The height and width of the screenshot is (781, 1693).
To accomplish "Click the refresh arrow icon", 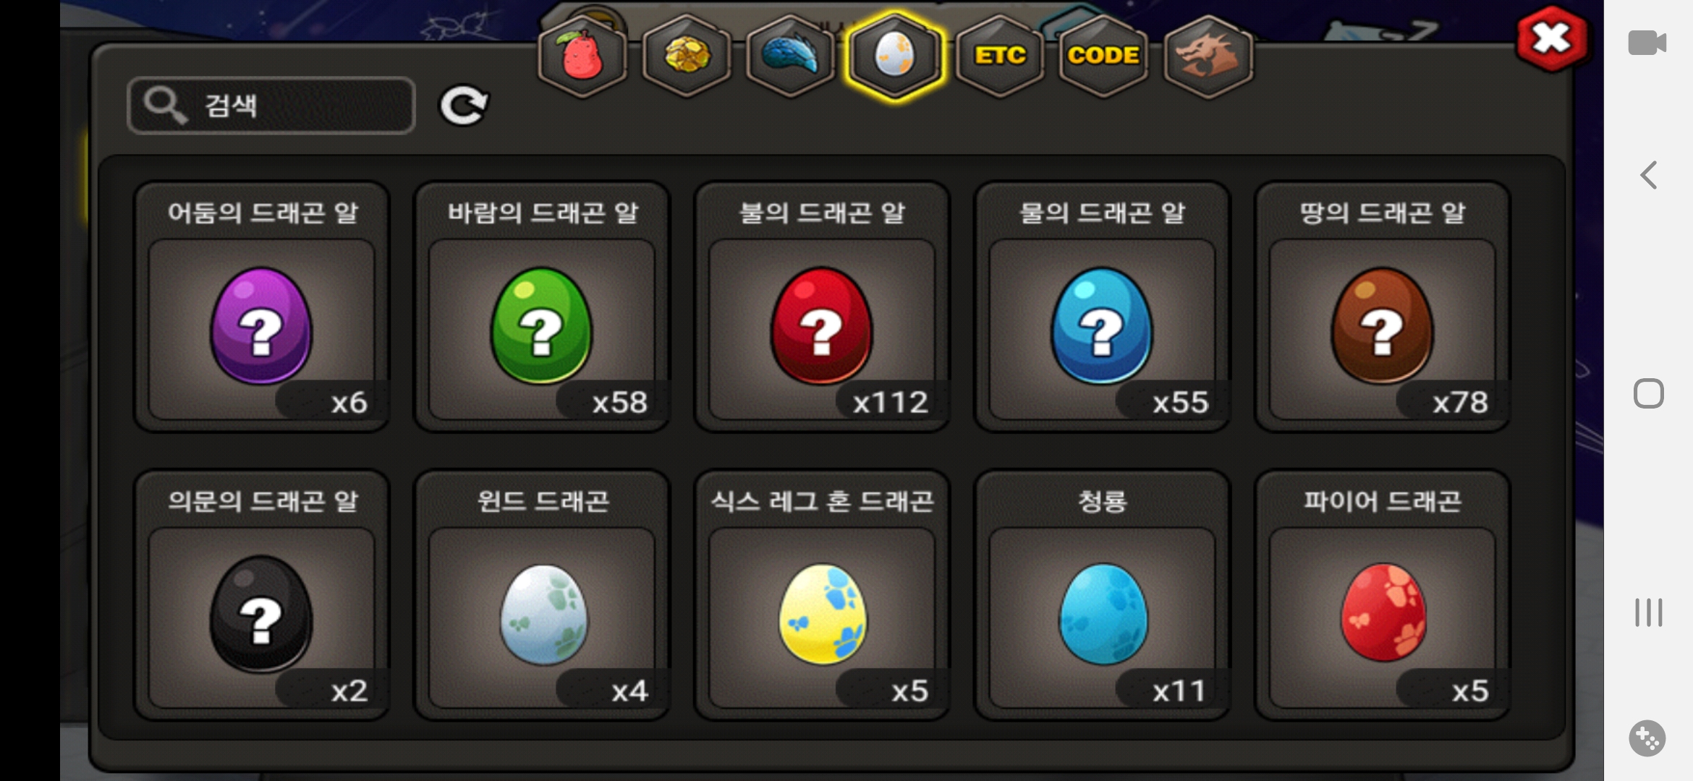I will [464, 106].
